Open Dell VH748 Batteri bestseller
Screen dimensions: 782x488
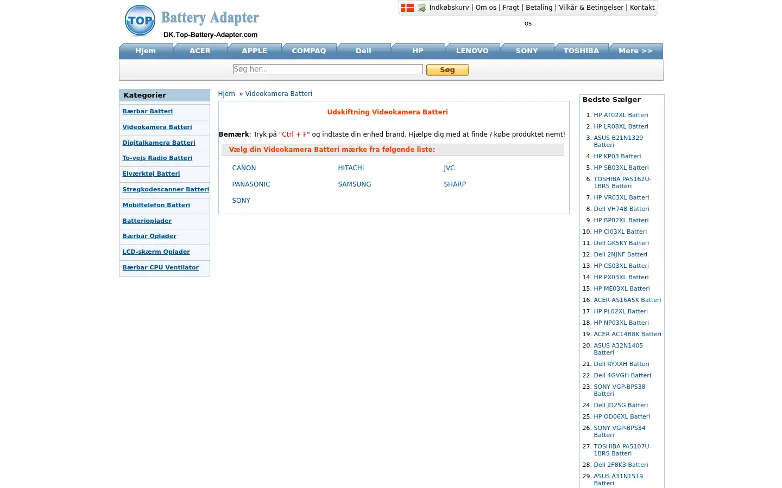click(x=621, y=209)
